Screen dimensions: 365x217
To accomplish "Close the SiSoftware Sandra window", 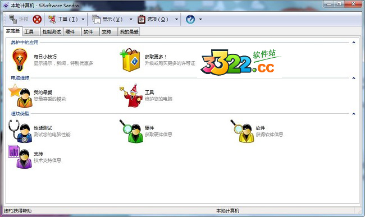I will tap(353, 4).
